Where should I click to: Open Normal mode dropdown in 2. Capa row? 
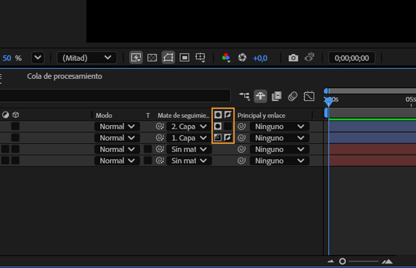tap(117, 127)
